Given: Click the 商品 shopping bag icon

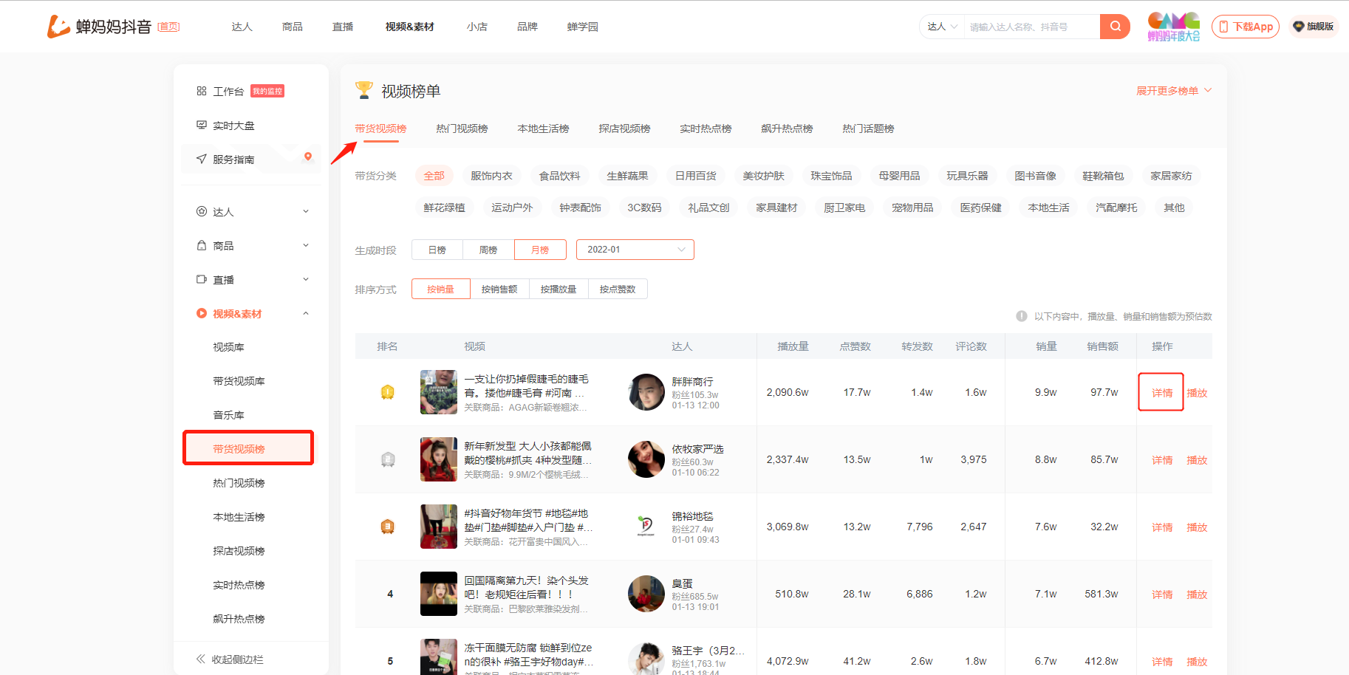Looking at the screenshot, I should tap(202, 245).
